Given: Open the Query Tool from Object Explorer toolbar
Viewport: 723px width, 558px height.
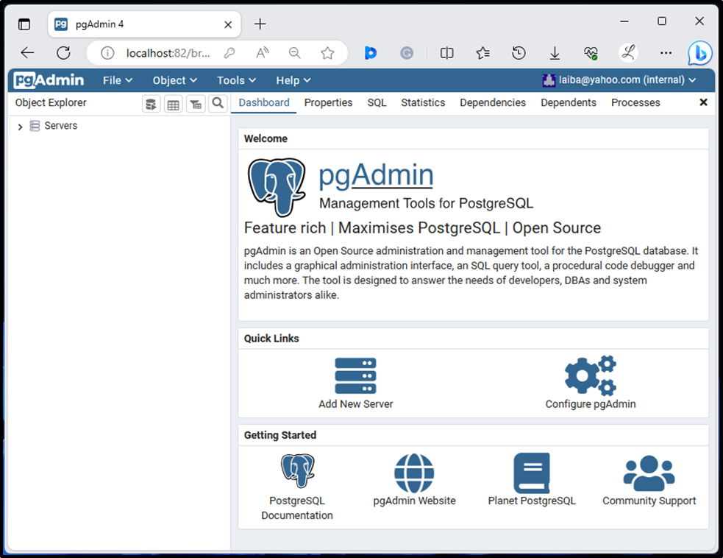Looking at the screenshot, I should point(151,103).
